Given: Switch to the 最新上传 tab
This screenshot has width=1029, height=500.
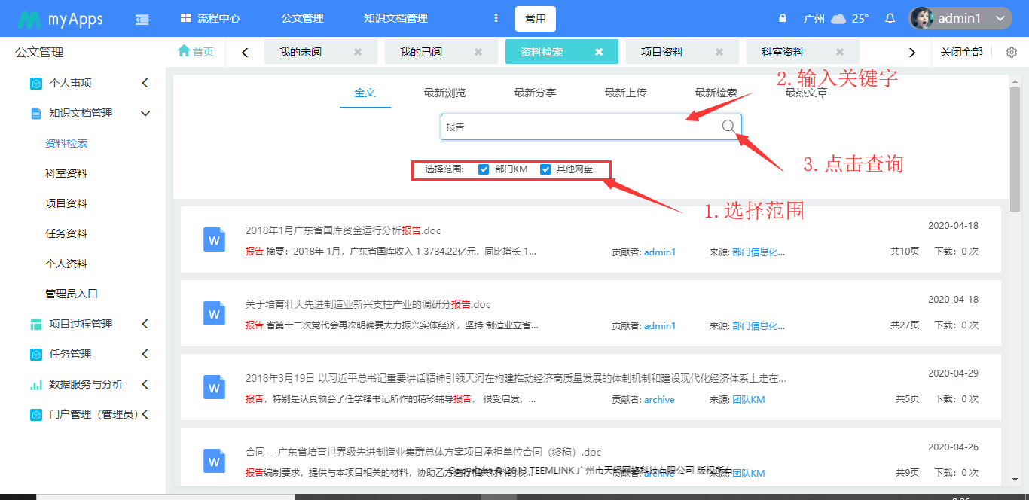Looking at the screenshot, I should 625,93.
